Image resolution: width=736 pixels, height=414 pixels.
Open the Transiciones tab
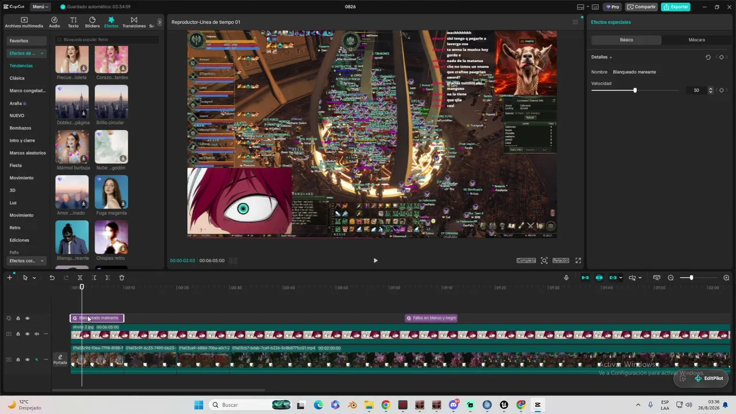point(134,22)
